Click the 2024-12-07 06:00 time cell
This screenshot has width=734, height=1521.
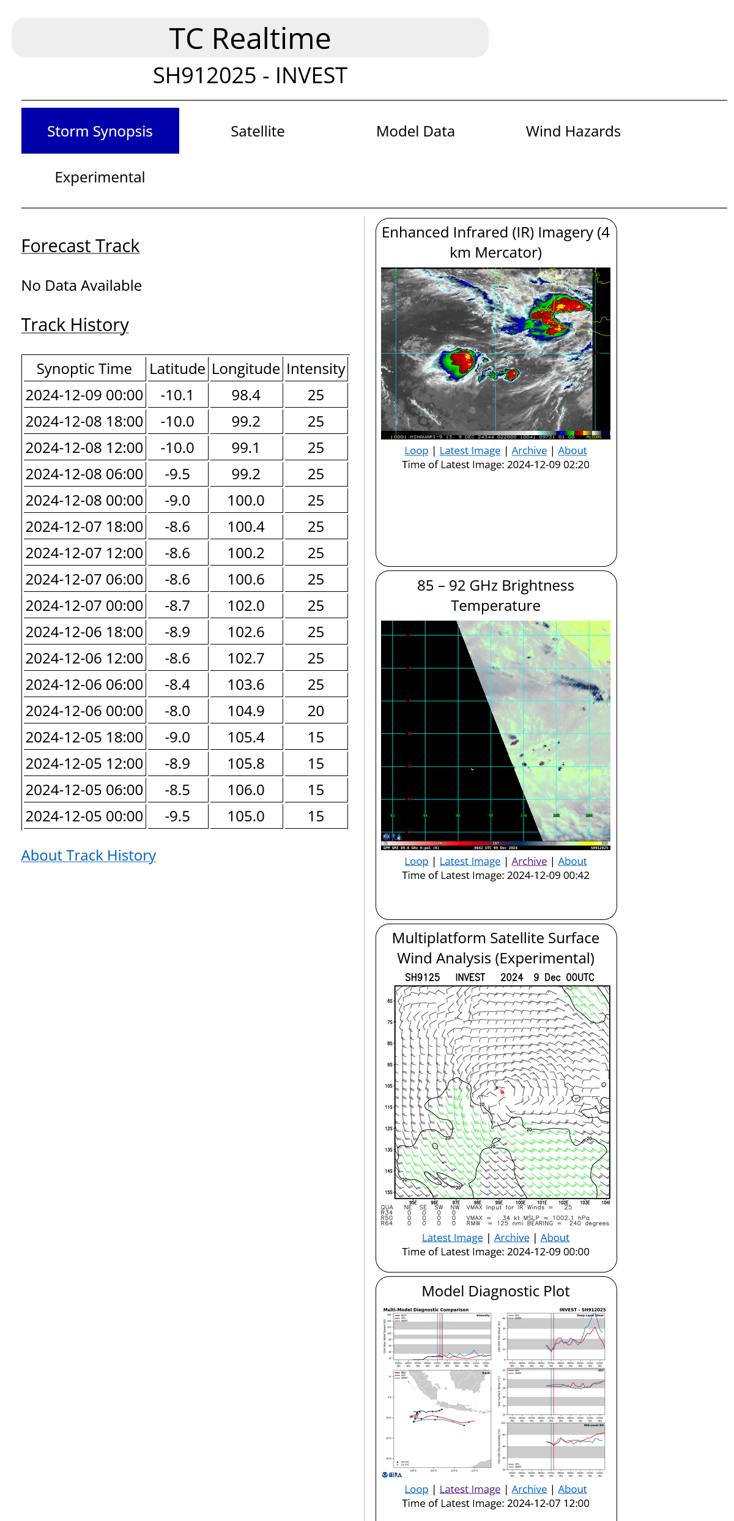coord(84,579)
